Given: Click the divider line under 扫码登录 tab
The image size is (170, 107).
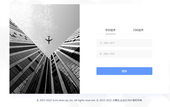Looking at the screenshot, I should tap(138, 34).
